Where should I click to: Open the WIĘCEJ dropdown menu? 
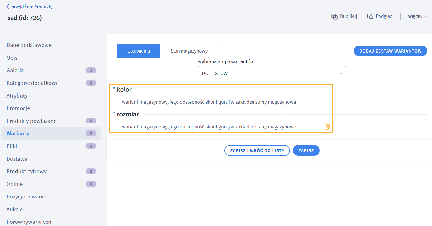(418, 17)
